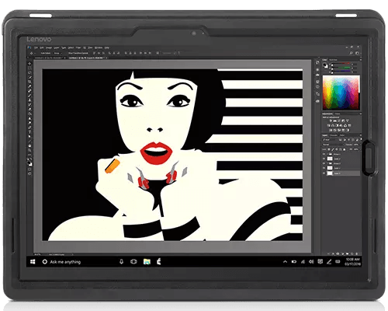Screen dimensions: 388x311
Task: Click the foreground color chip in the Color panel
Action: [x=325, y=65]
